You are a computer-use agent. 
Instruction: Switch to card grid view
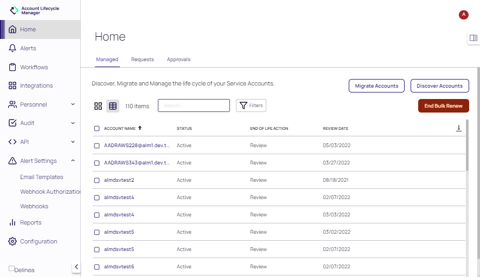pyautogui.click(x=98, y=106)
